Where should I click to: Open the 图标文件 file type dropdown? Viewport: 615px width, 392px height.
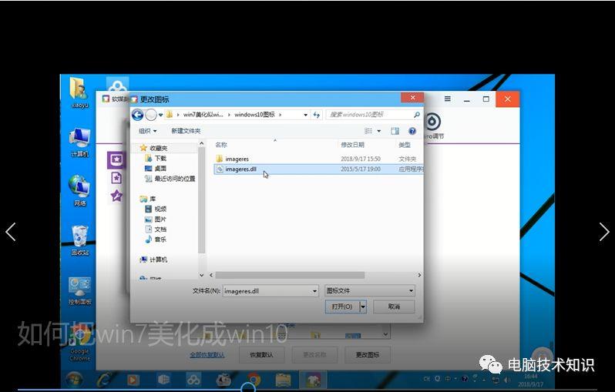point(369,290)
